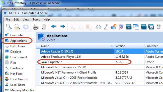The height and width of the screenshot is (92, 163).
Task: Click the cascaded windows icon
Action: [136, 27]
